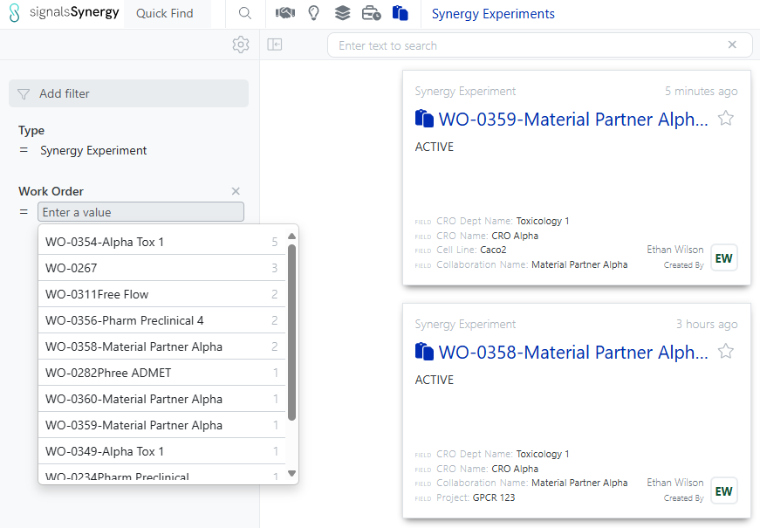Open the blue experiments clipboard icon
This screenshot has height=528, width=760.
[400, 13]
